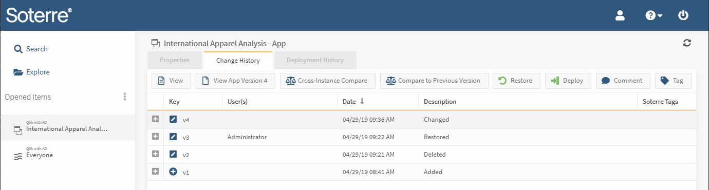Click View App Version 4 button

[235, 81]
